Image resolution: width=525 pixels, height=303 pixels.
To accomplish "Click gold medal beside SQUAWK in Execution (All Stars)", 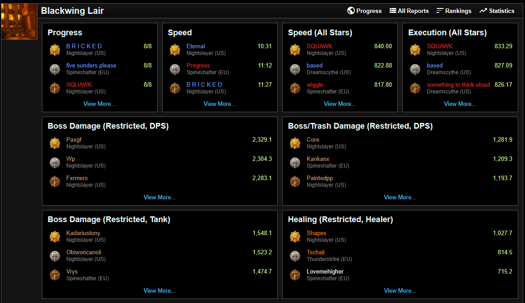I will click(416, 50).
